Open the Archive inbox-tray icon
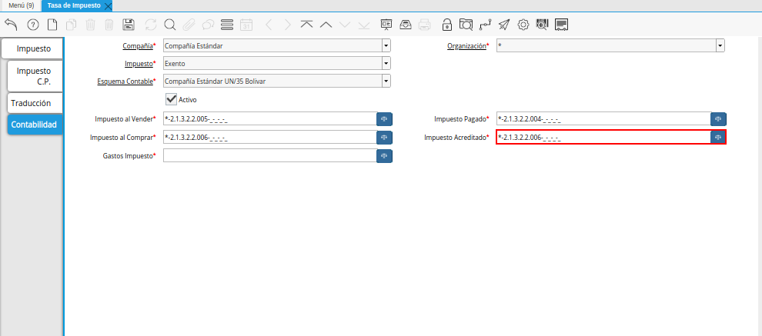The width and height of the screenshot is (762, 336). [406, 25]
